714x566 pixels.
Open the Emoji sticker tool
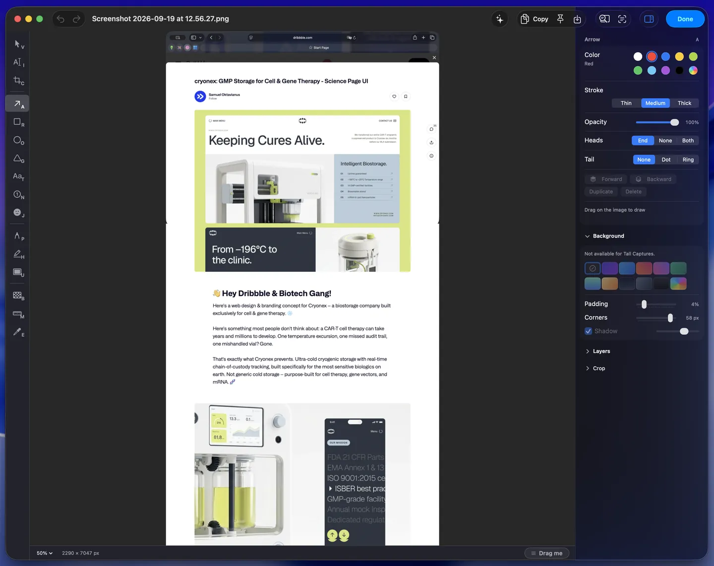pos(18,213)
